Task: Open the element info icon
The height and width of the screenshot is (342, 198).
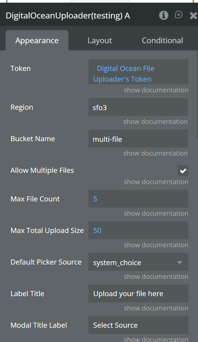Action: point(163,15)
